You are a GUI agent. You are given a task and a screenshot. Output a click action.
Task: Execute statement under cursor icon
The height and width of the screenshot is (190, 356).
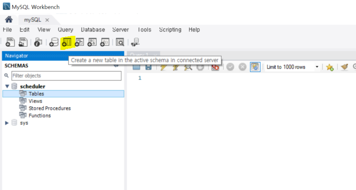[x=175, y=67]
